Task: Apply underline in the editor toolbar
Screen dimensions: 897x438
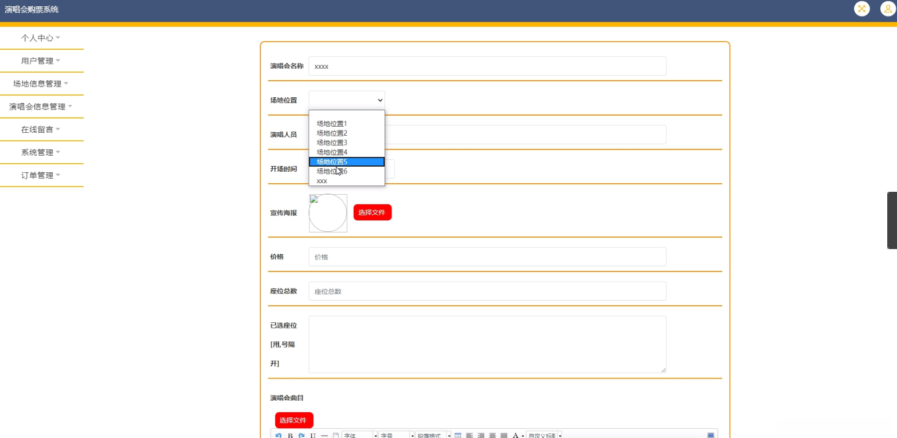Action: (x=313, y=436)
